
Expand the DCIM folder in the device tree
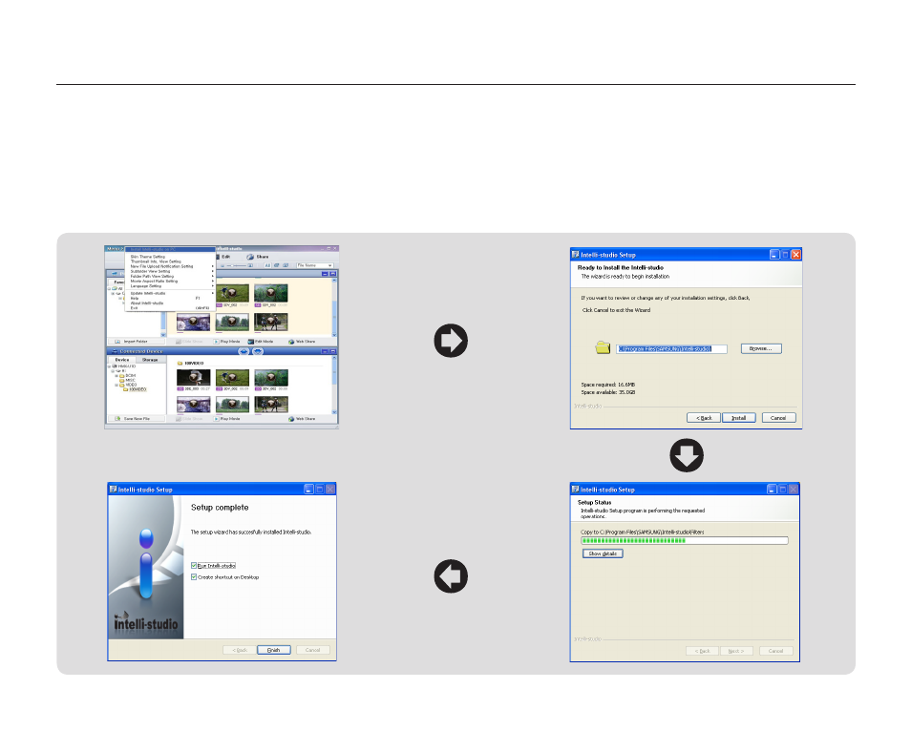click(x=117, y=376)
